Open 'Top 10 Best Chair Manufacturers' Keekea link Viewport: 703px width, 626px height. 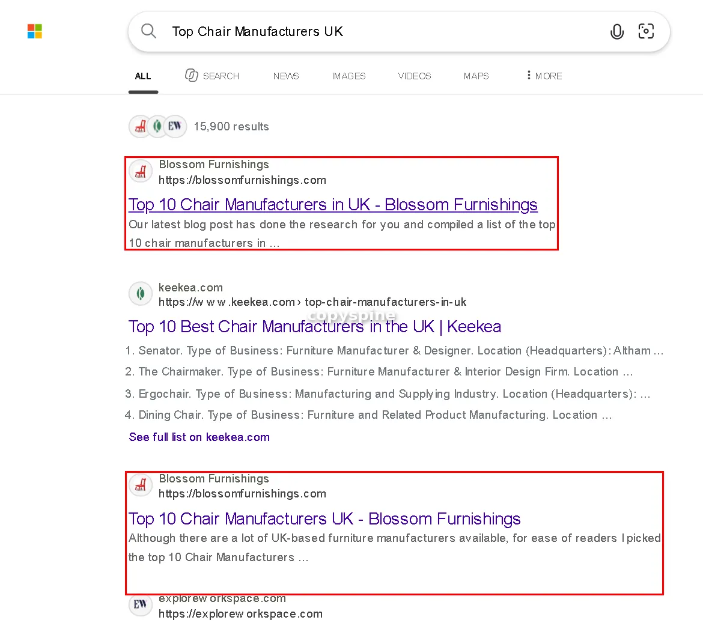click(x=315, y=326)
